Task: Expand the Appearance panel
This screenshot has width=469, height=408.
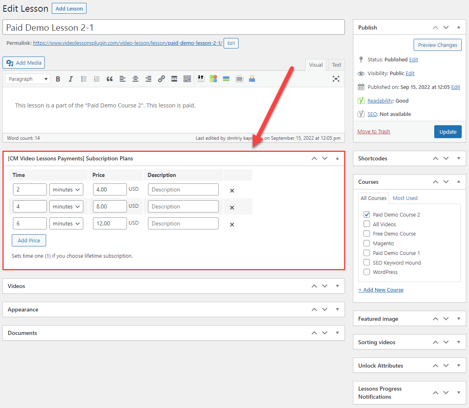Action: [337, 309]
